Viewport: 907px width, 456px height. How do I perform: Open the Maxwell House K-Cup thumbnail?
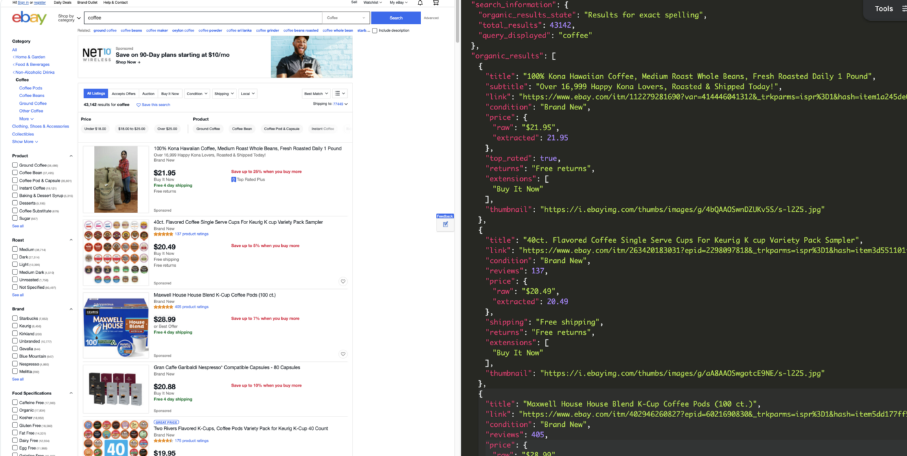[x=116, y=326]
